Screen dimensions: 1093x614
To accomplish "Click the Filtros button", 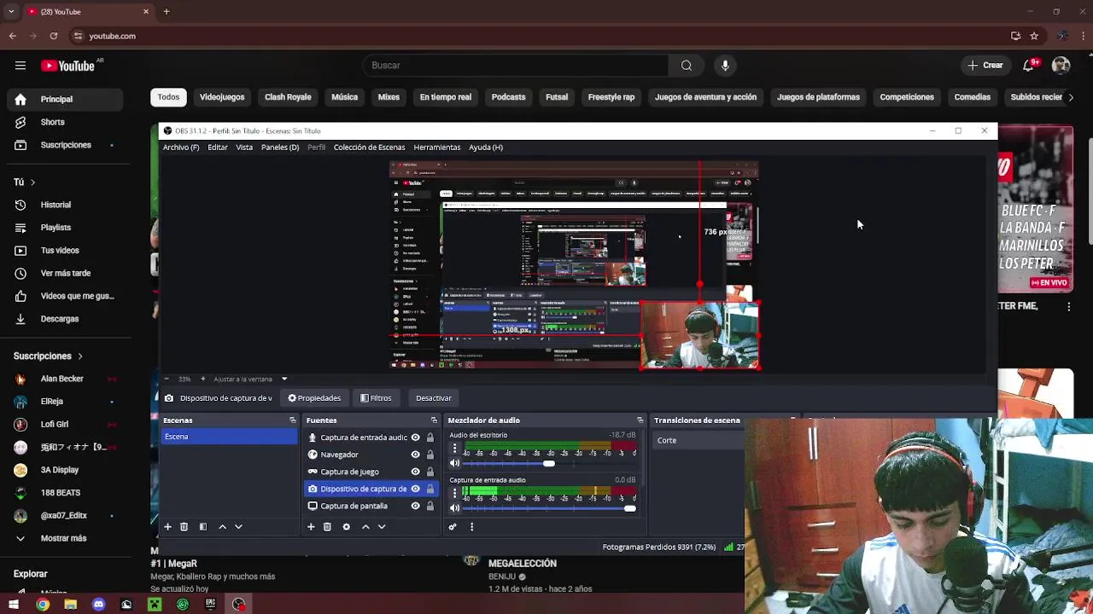I will 376,398.
